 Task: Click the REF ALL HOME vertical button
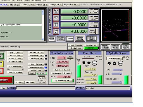coord(50,21)
